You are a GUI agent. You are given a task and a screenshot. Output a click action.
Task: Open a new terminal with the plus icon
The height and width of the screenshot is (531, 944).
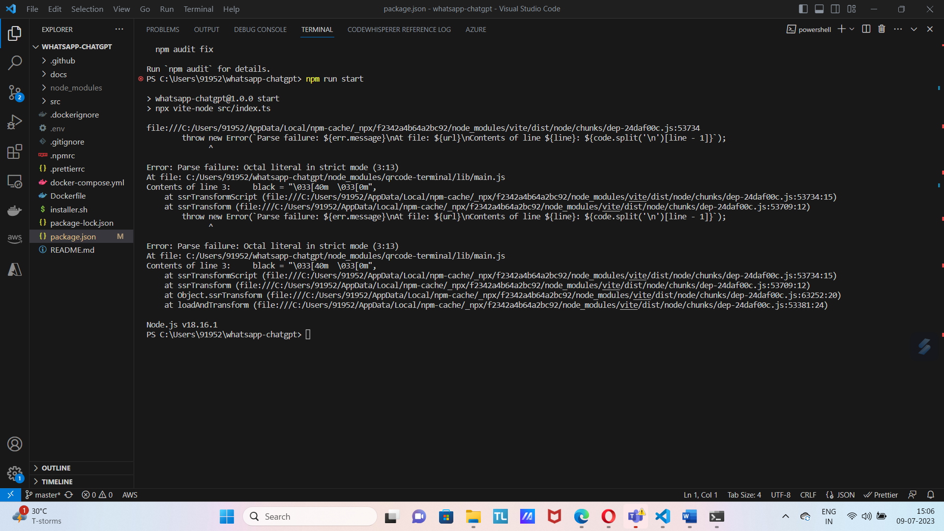[841, 29]
